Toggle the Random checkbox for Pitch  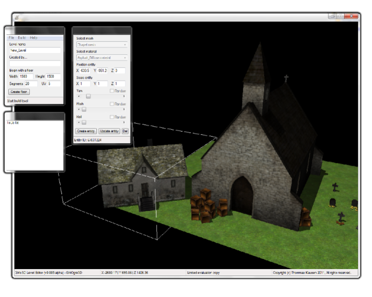(112, 104)
